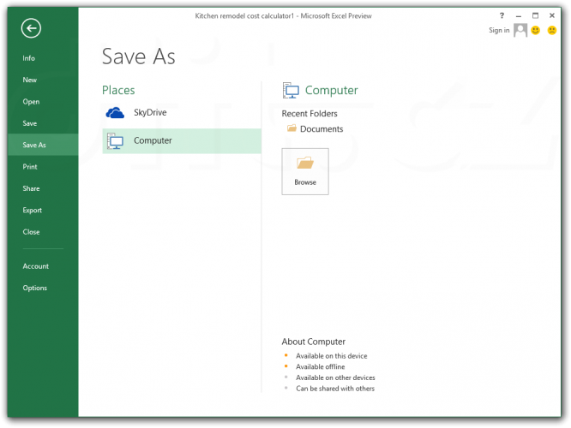
Task: Click the large Computer header icon
Action: 291,90
